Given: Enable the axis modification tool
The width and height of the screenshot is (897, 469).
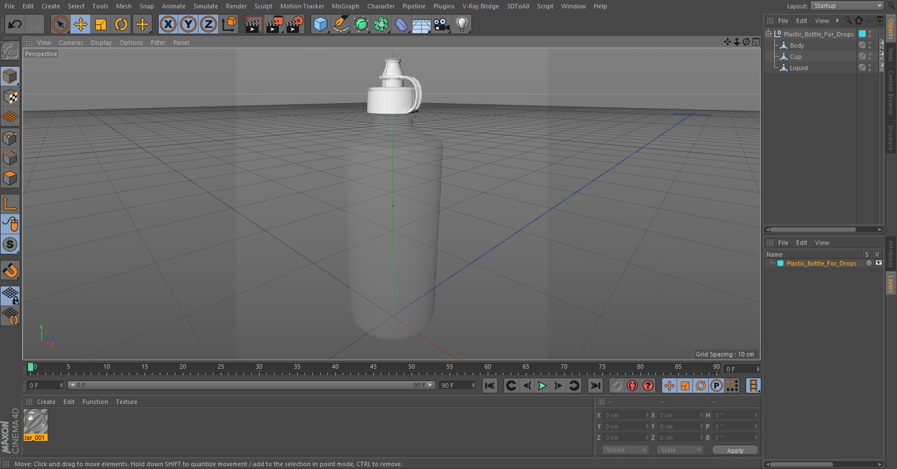Looking at the screenshot, I should pos(10,204).
